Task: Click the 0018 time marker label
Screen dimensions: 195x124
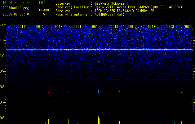Action: (152, 27)
